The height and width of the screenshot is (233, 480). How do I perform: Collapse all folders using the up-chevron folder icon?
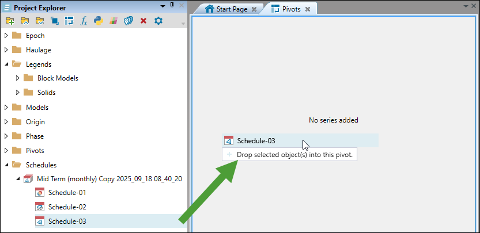[x=25, y=21]
